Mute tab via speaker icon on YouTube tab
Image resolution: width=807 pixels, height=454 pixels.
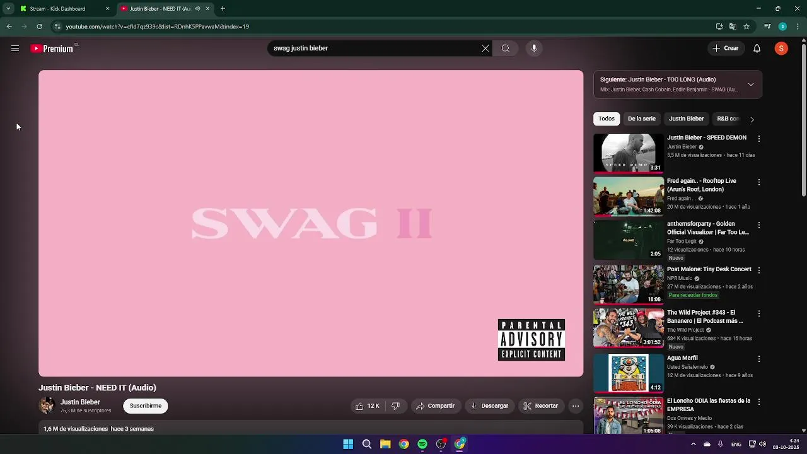197,9
